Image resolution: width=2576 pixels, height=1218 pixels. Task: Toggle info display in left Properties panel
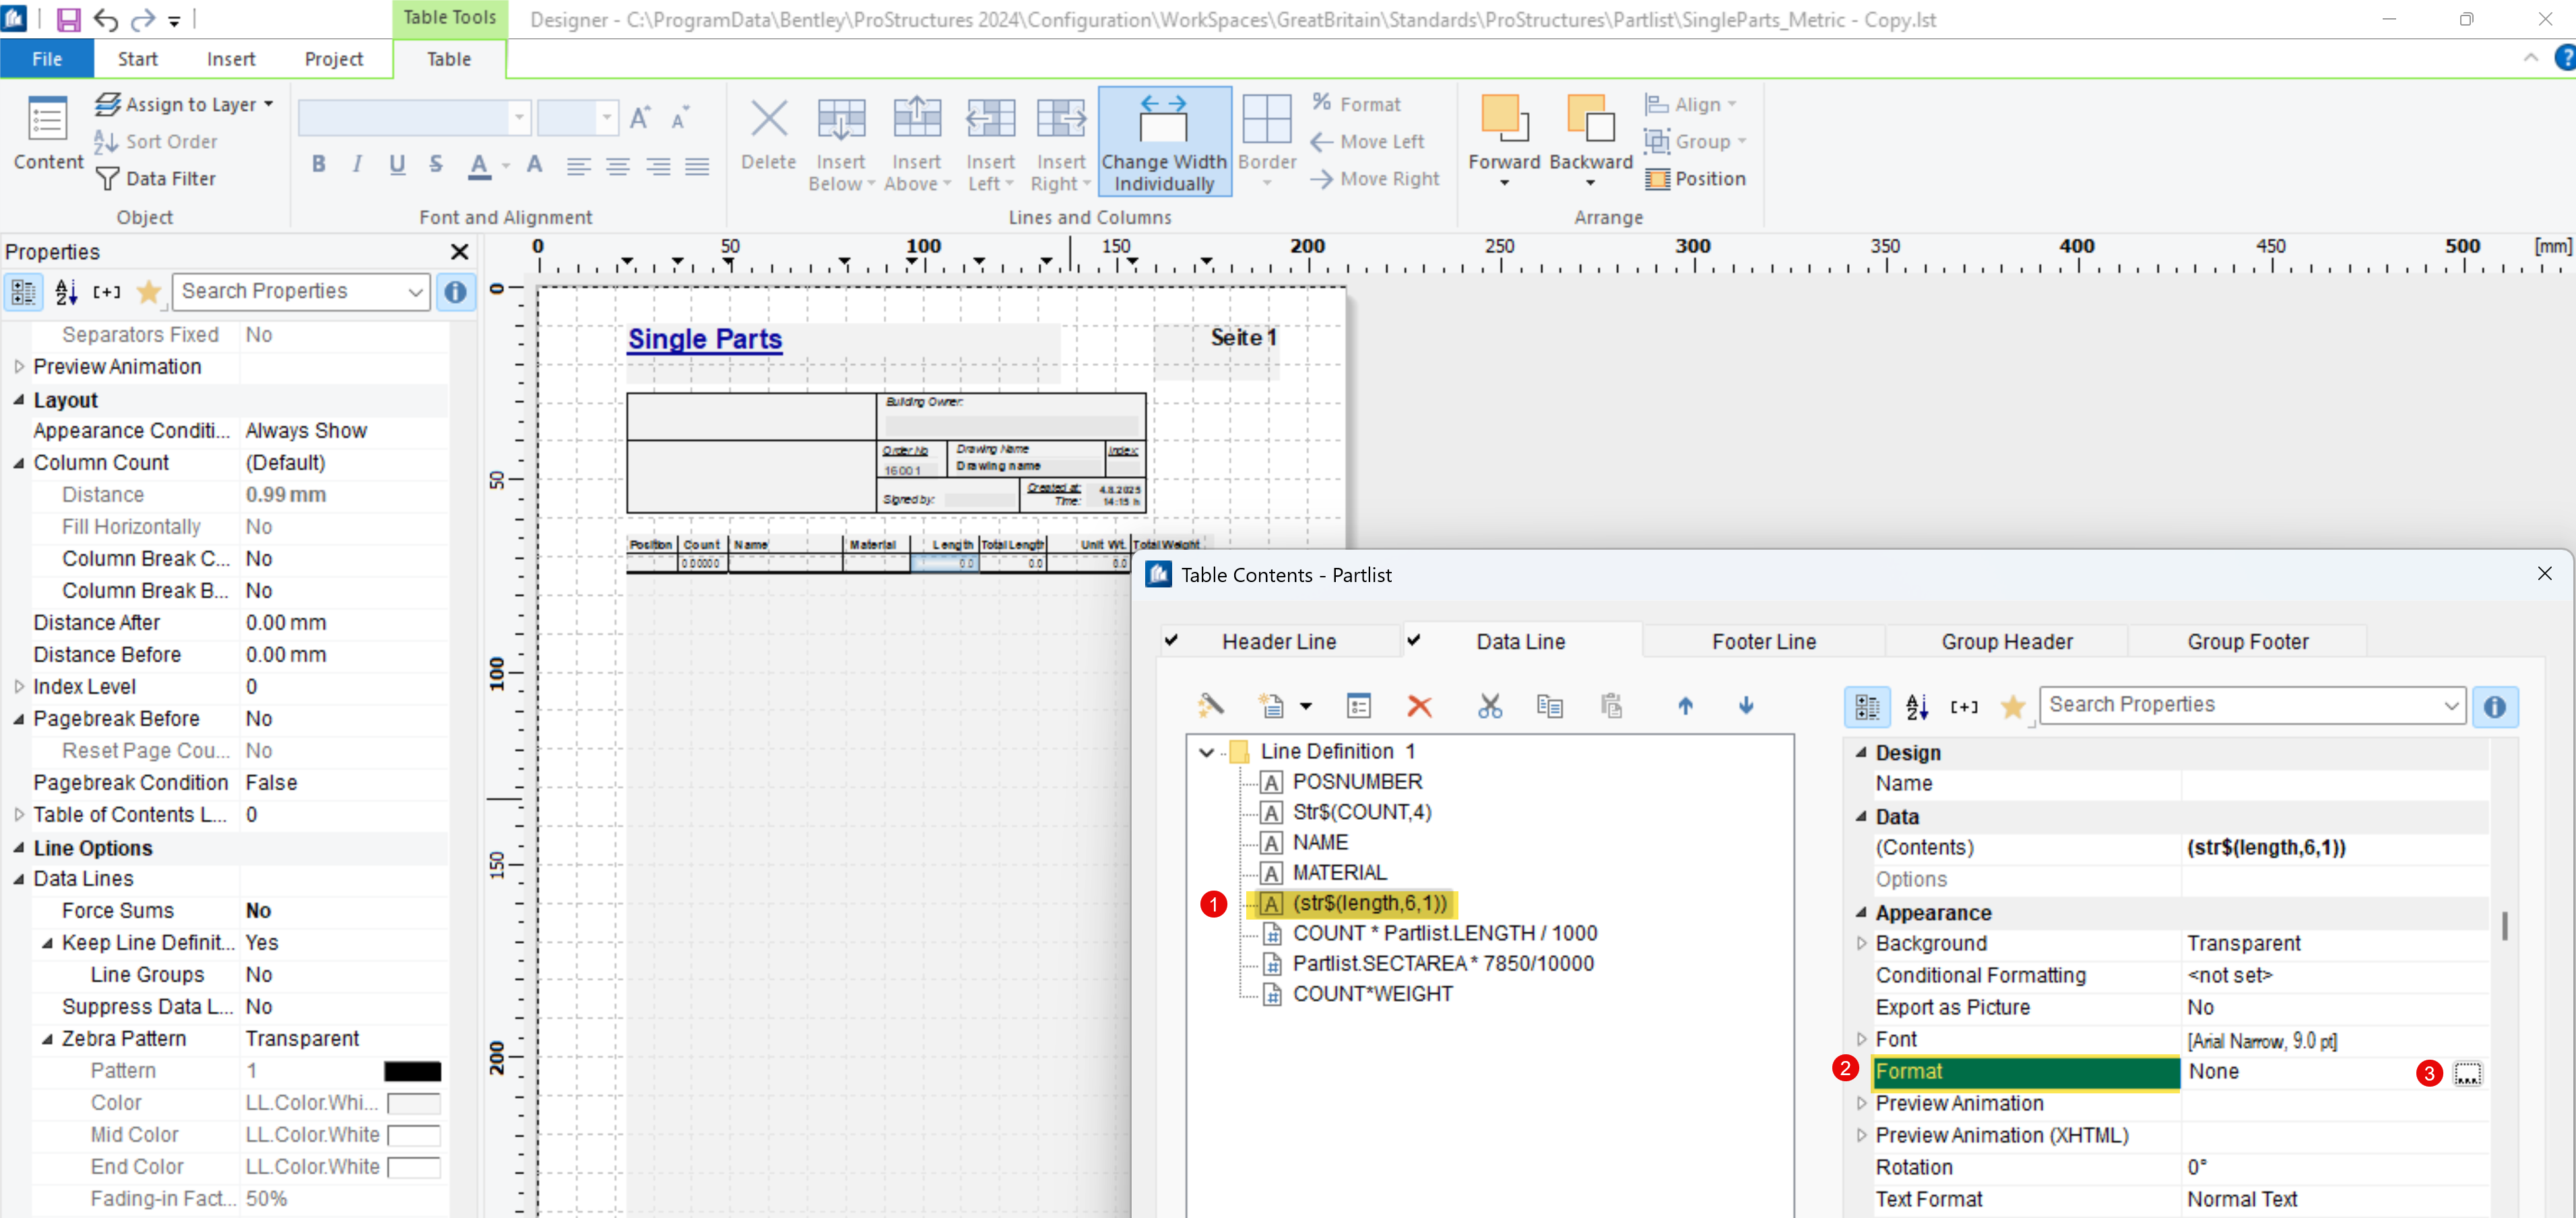point(455,292)
